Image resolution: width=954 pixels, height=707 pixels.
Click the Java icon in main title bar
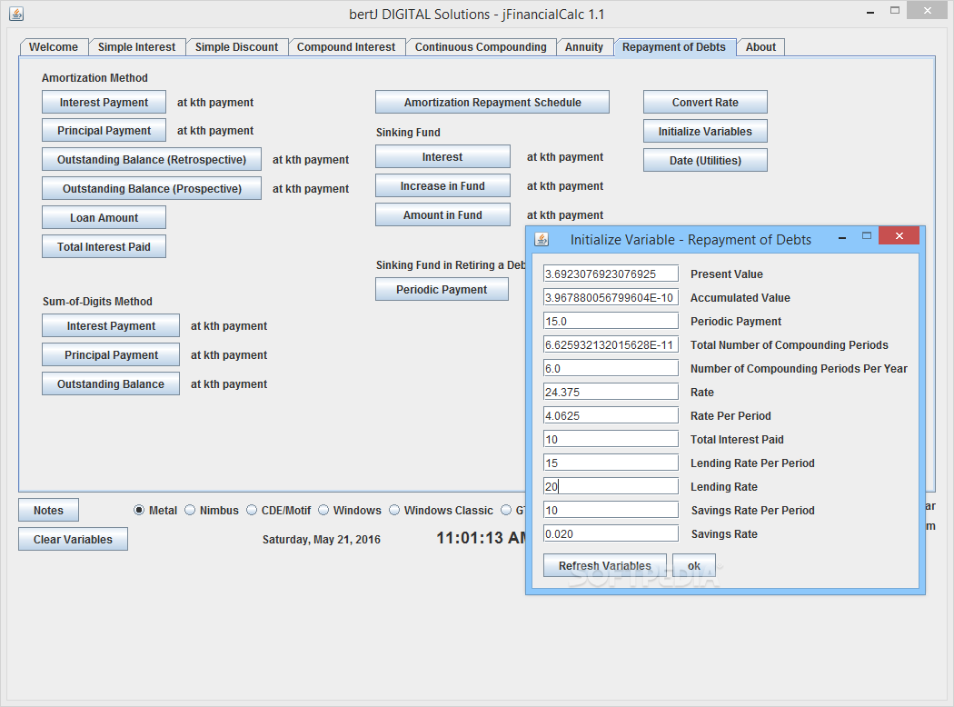coord(16,14)
